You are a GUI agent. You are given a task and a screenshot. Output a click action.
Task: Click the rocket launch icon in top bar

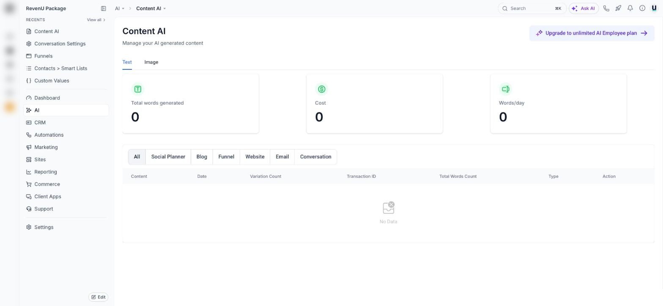[x=618, y=8]
